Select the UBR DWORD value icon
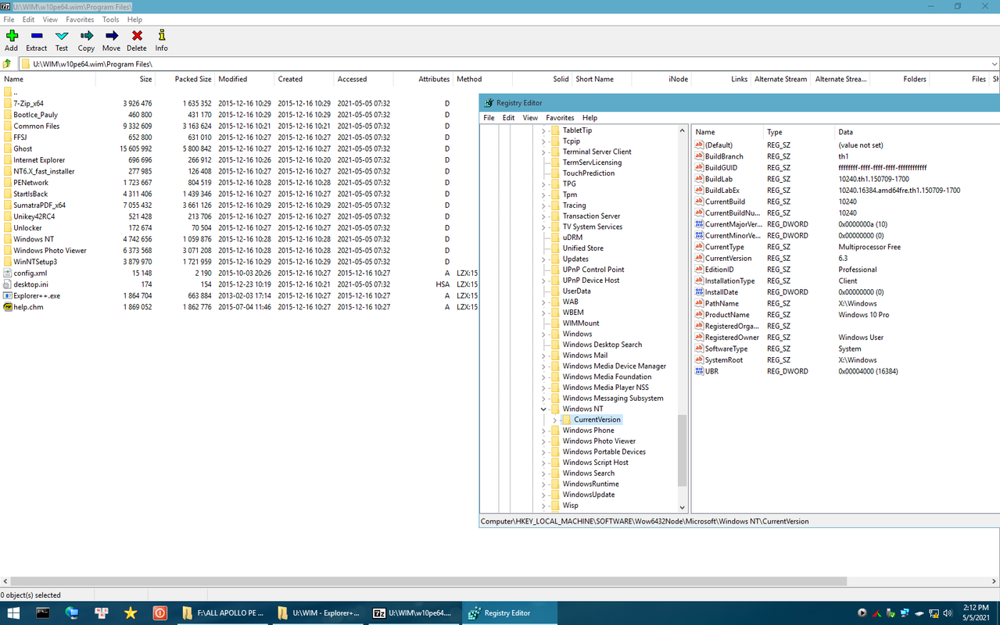The image size is (1000, 625). pyautogui.click(x=700, y=371)
